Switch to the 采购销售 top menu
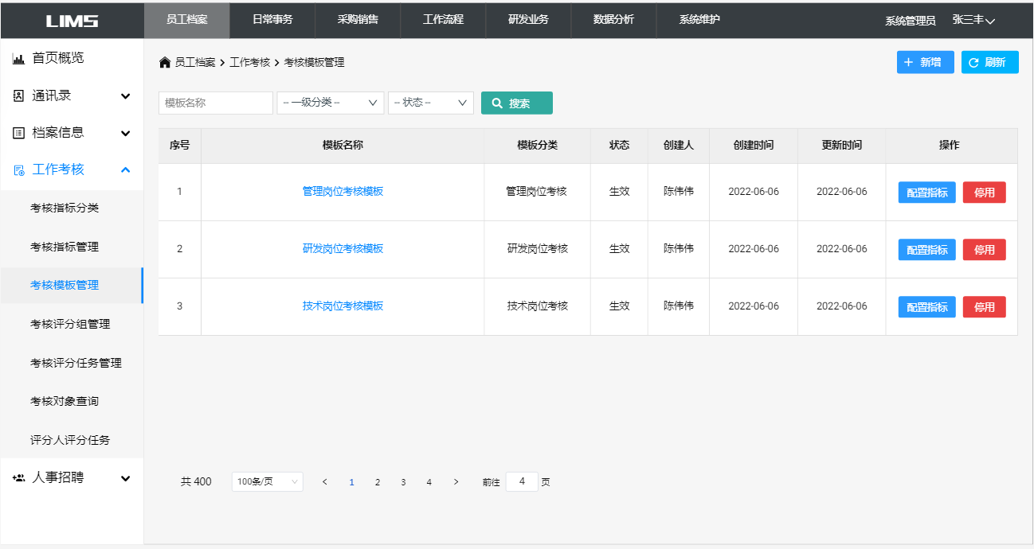Viewport: 1034px width, 549px height. point(358,20)
